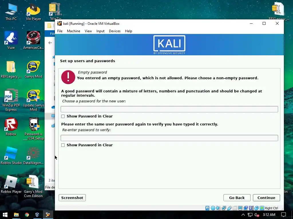Click the Right Ctrl host key label
This screenshot has height=219, width=293.
(272, 208)
